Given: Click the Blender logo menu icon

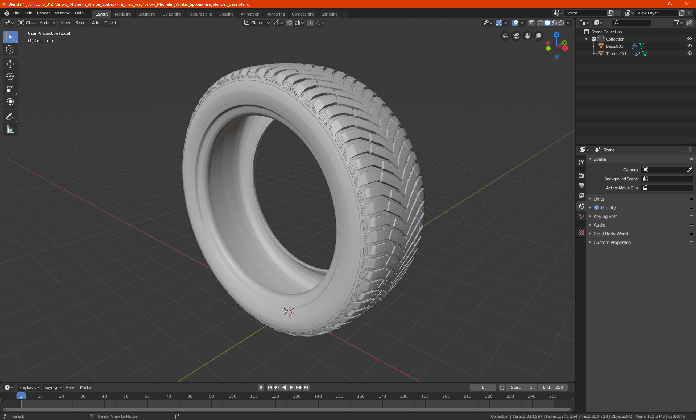Looking at the screenshot, I should point(6,13).
